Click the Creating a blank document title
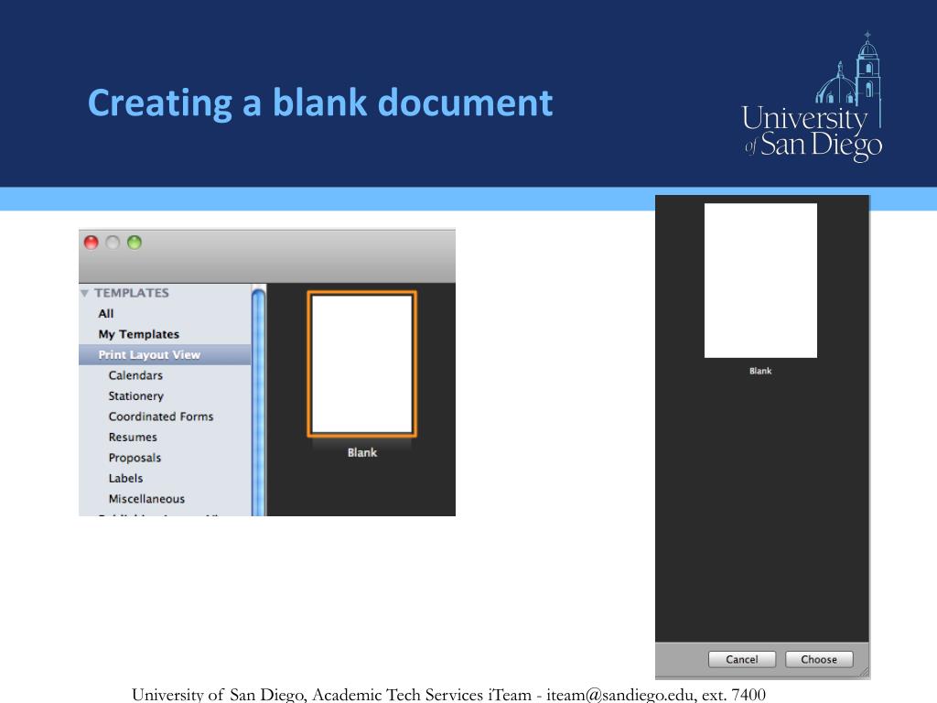 click(x=320, y=103)
